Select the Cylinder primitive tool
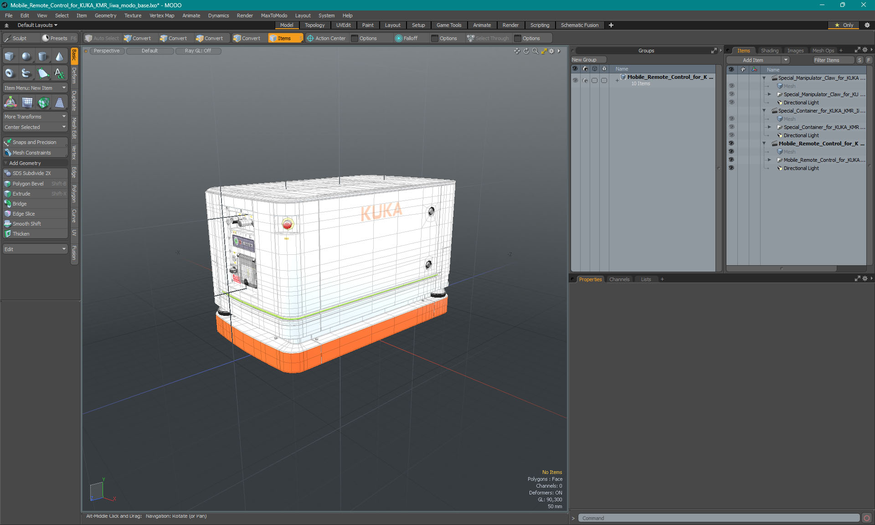 coord(43,57)
